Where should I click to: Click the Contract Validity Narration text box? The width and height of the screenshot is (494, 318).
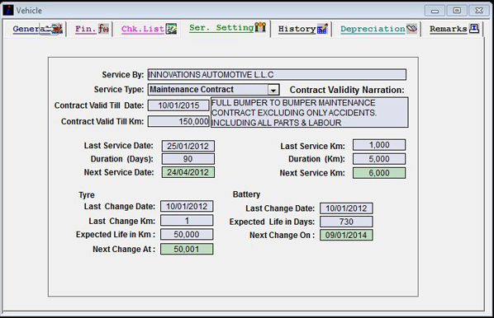tap(310, 113)
